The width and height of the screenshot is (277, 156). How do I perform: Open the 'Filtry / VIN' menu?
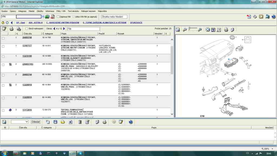point(61,11)
